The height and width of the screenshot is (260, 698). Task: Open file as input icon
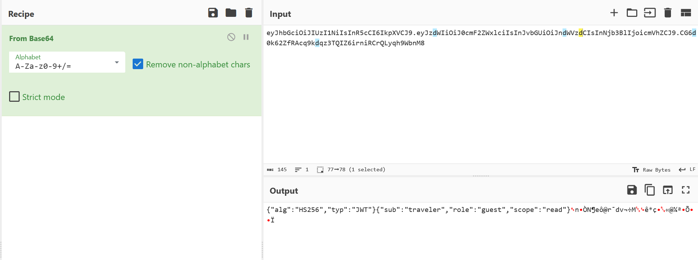[x=650, y=13]
